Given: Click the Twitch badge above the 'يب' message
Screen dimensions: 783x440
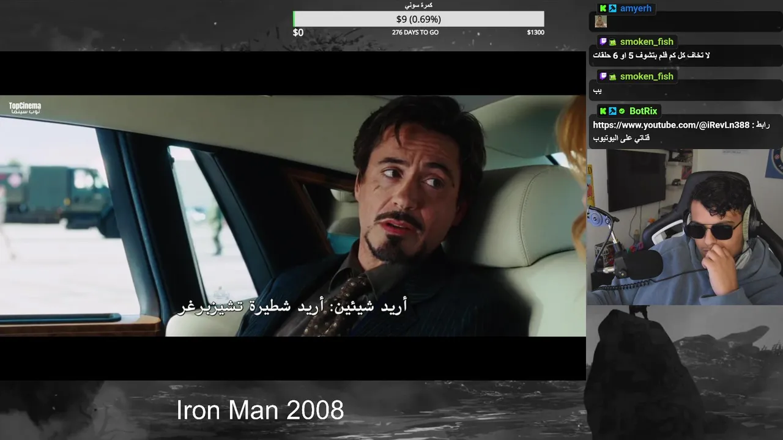Looking at the screenshot, I should [603, 76].
